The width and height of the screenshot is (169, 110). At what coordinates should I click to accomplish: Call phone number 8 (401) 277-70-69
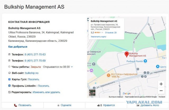tap(35, 61)
